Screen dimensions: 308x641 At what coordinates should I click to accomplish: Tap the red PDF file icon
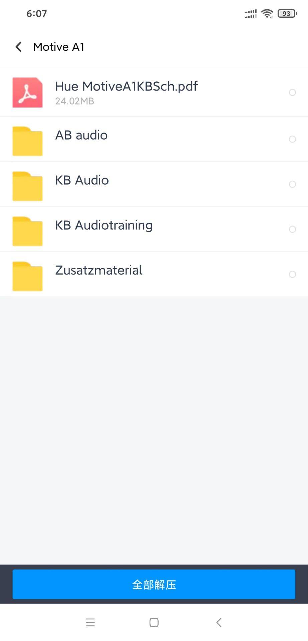point(27,92)
